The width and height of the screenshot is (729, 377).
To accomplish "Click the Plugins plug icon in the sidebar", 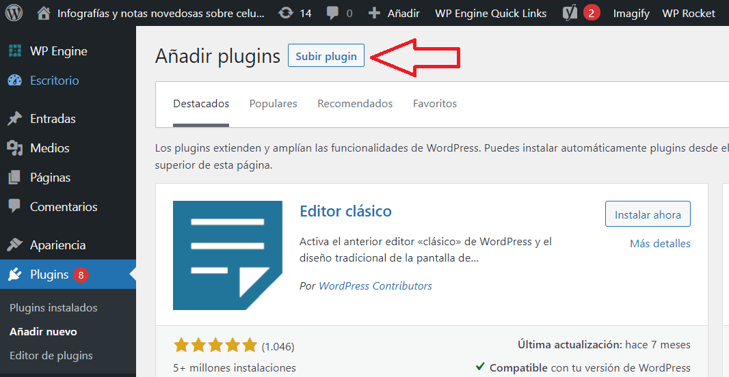I will pos(15,275).
